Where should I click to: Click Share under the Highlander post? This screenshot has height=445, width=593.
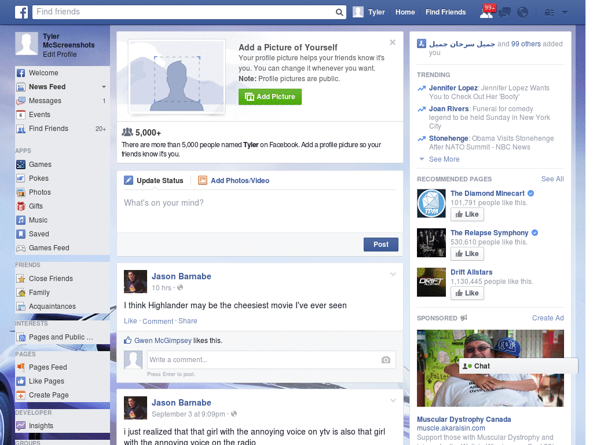[x=188, y=321]
